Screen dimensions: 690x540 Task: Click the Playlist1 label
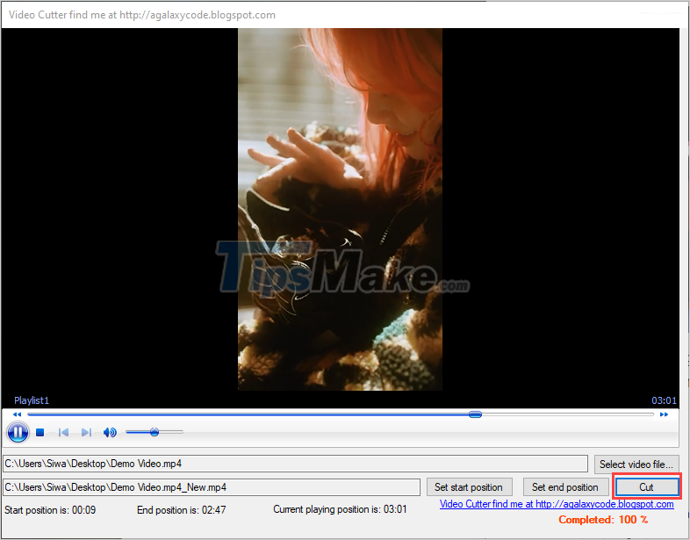click(32, 400)
